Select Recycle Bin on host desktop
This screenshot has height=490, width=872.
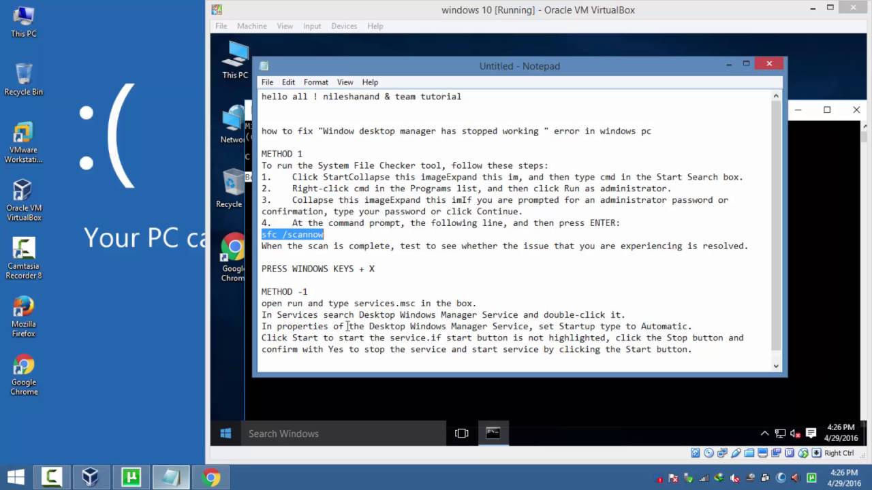click(x=24, y=80)
